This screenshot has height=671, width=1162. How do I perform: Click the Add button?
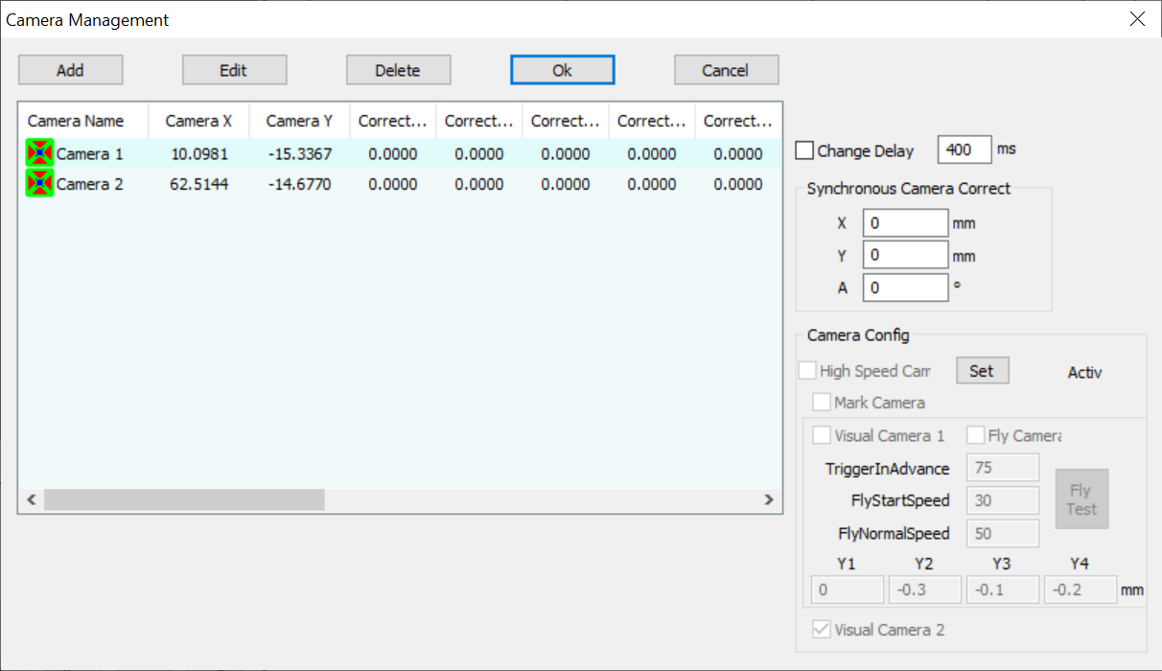(70, 69)
